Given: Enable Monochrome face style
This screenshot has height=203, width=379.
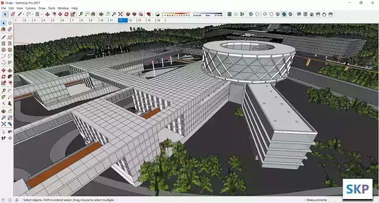Looking at the screenshot, I should (290, 15).
